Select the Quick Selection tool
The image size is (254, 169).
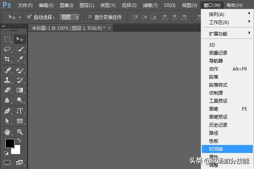pyautogui.click(x=20, y=49)
